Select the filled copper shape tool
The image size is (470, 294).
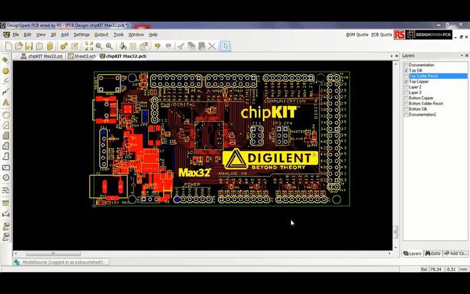click(5, 136)
